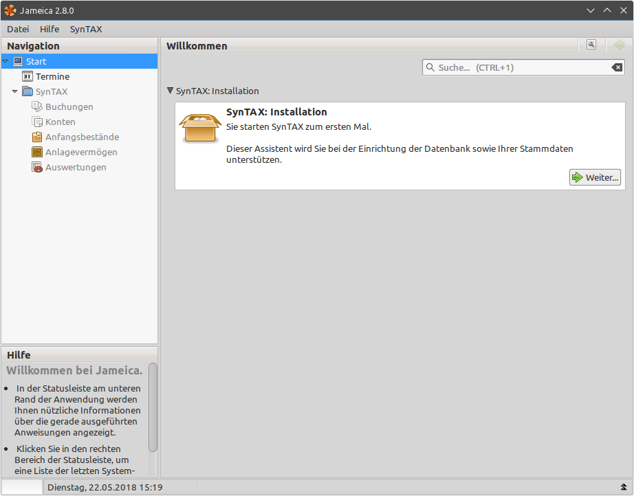Select the Auswertungen report icon
This screenshot has height=496, width=634.
point(37,167)
